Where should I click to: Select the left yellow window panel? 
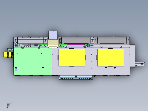pos(72,57)
